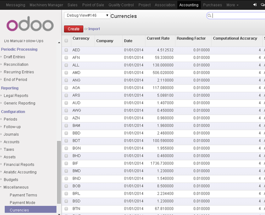Collapse the Miscellaneous menu section
Screen dimensions: 265x215
coord(16,187)
